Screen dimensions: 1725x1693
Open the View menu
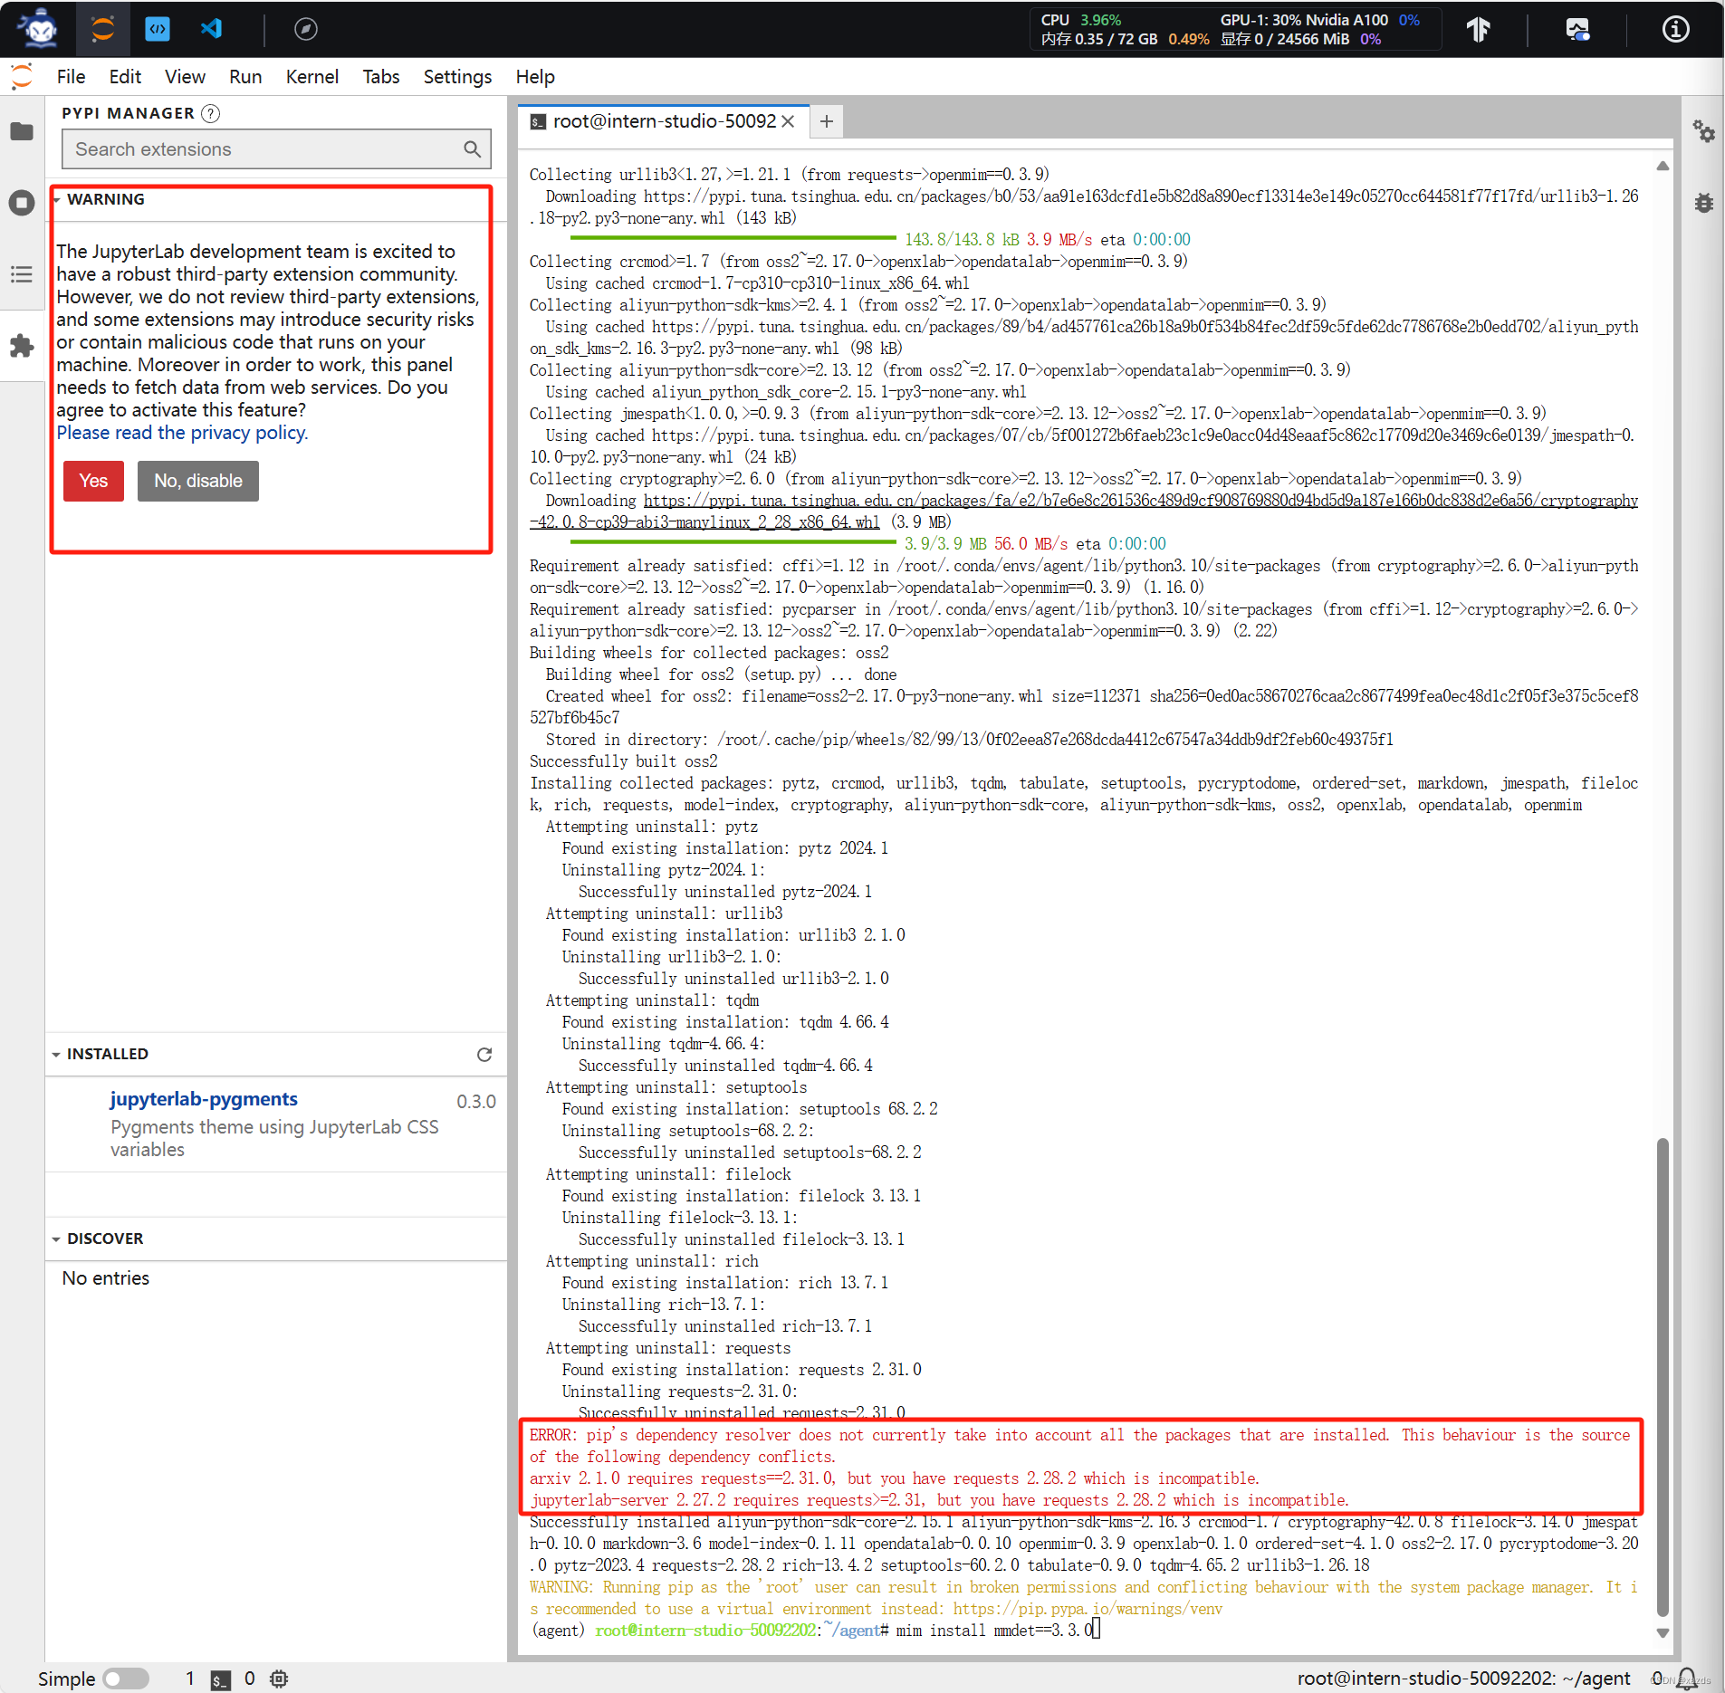click(185, 77)
